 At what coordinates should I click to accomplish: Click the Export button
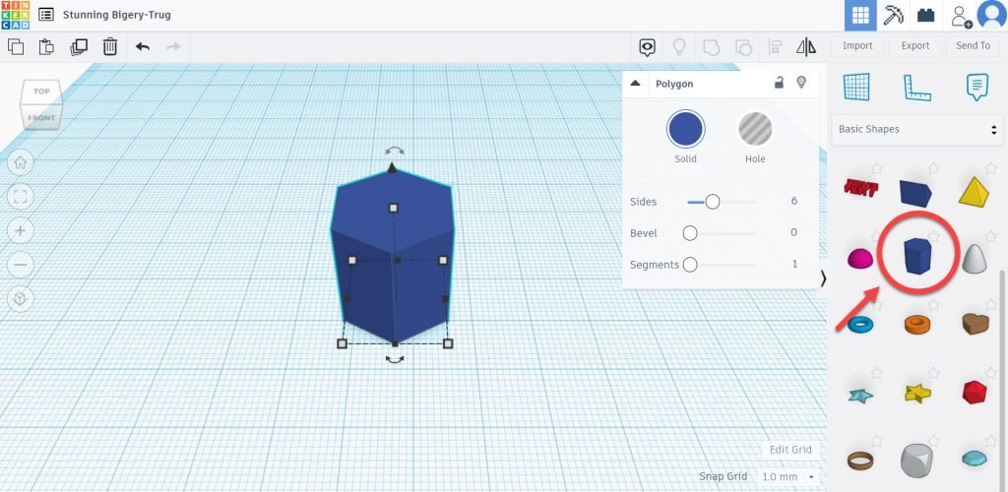[915, 46]
